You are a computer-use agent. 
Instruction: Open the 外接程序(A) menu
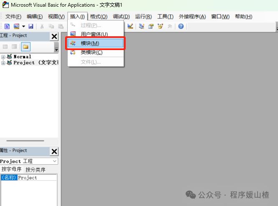192,17
